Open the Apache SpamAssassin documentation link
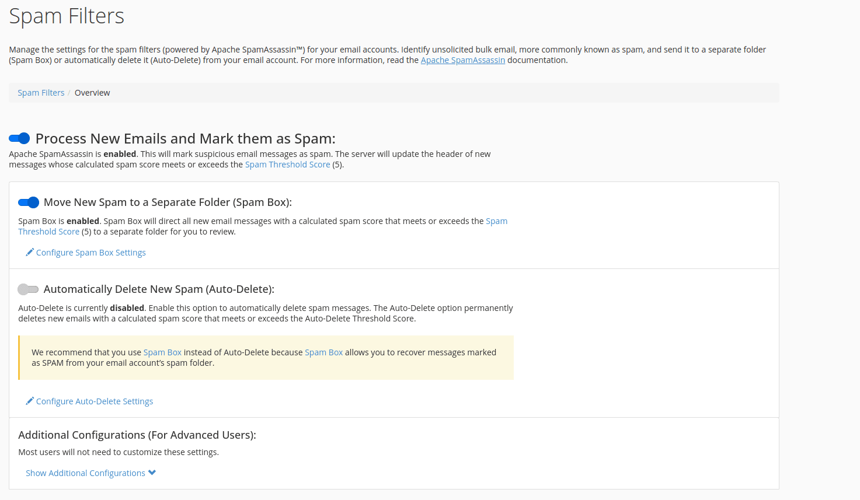Screen dimensions: 860x500 462,60
